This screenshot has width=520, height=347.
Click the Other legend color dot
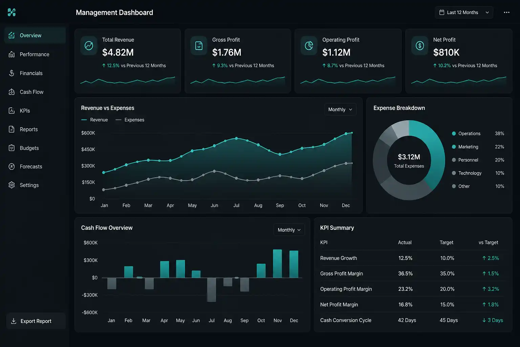(454, 186)
